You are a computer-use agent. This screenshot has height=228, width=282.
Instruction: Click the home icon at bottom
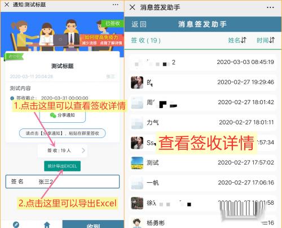pos(47,225)
